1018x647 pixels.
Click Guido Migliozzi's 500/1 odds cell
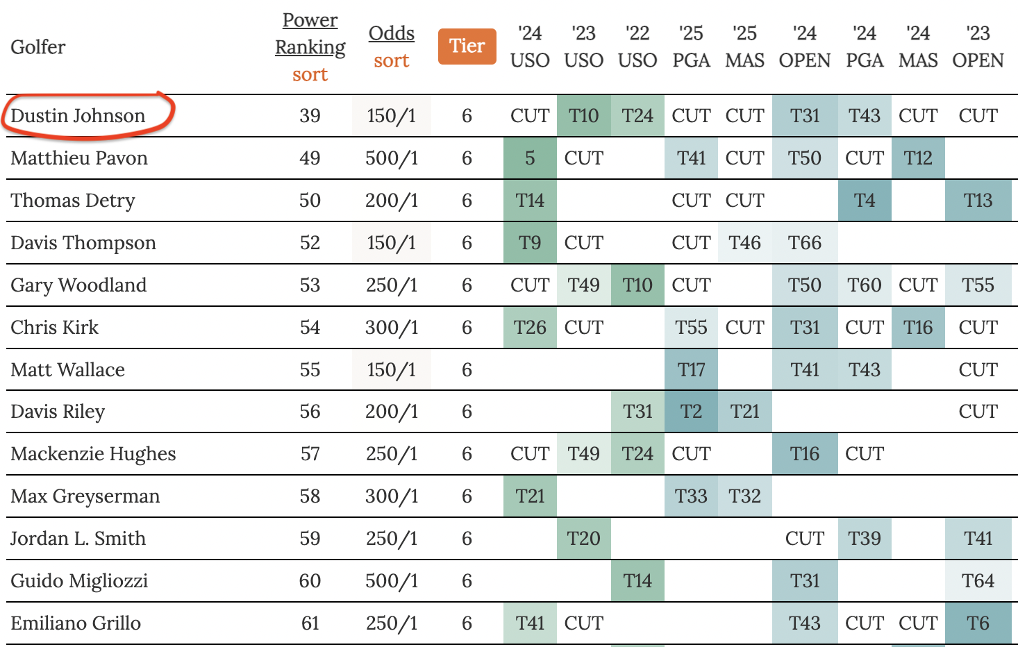pyautogui.click(x=392, y=581)
